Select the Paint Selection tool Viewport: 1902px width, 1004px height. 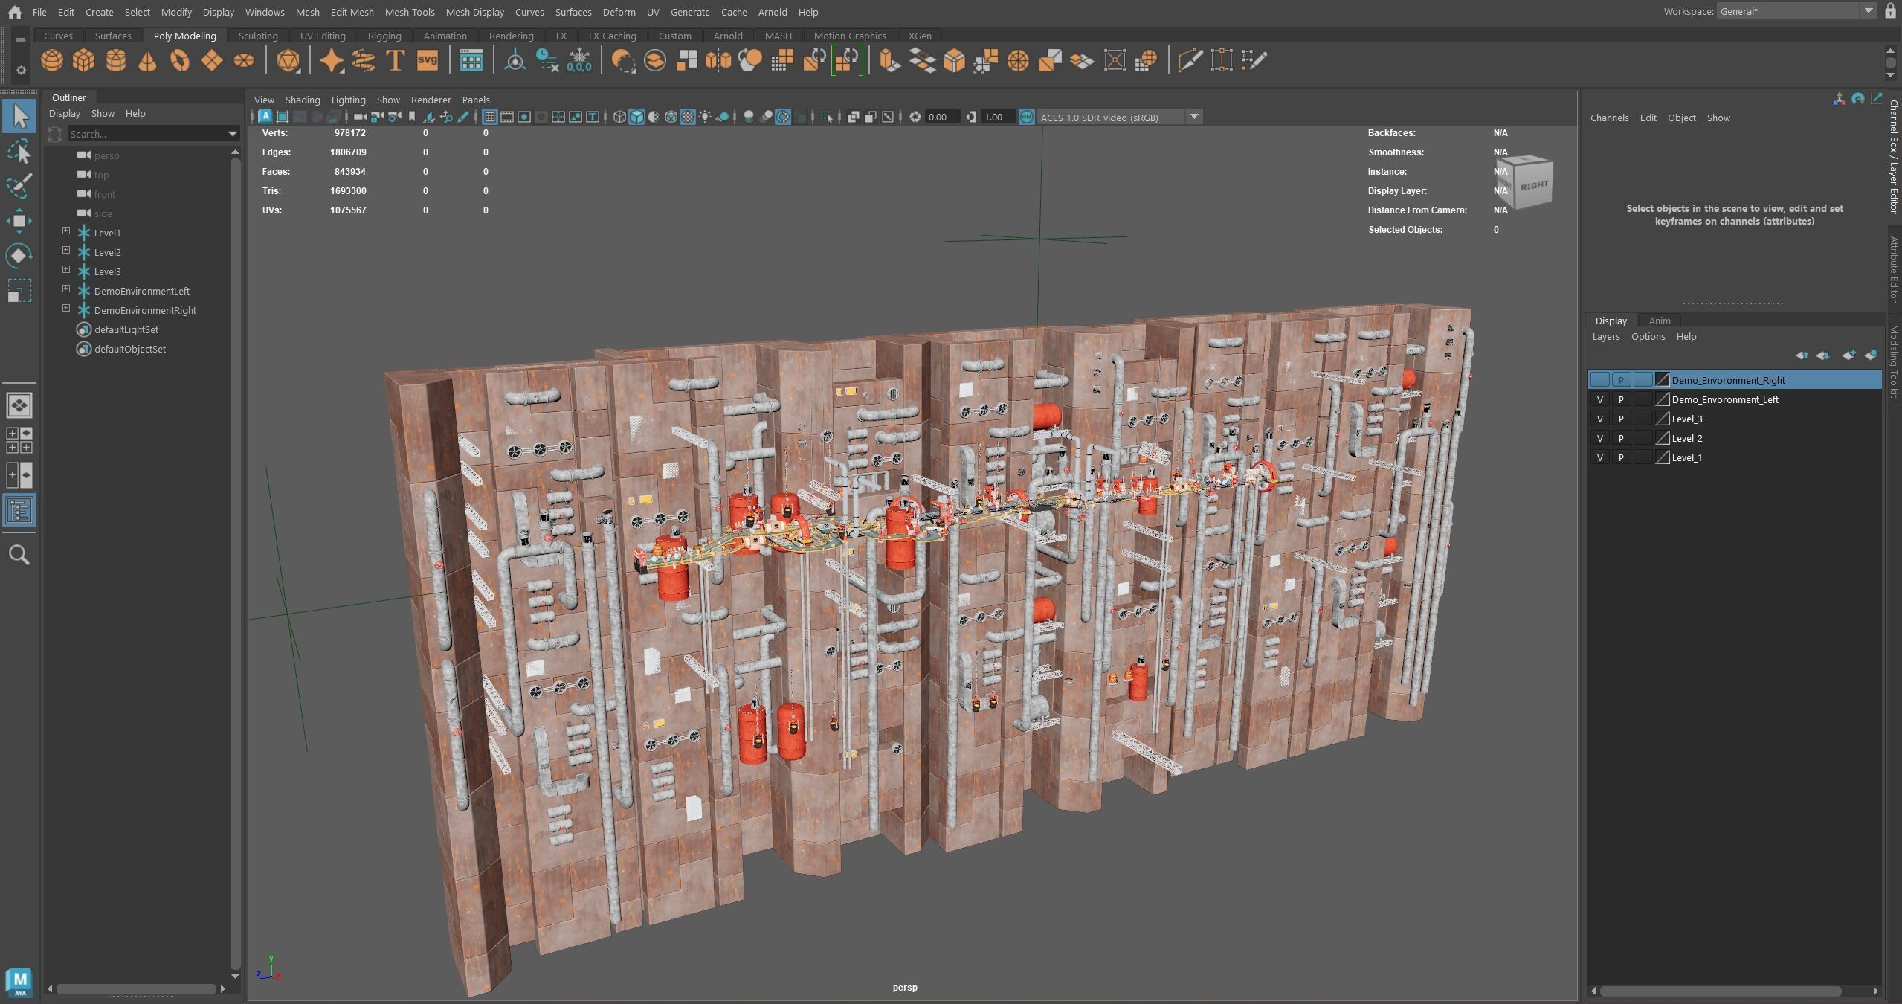pos(19,186)
